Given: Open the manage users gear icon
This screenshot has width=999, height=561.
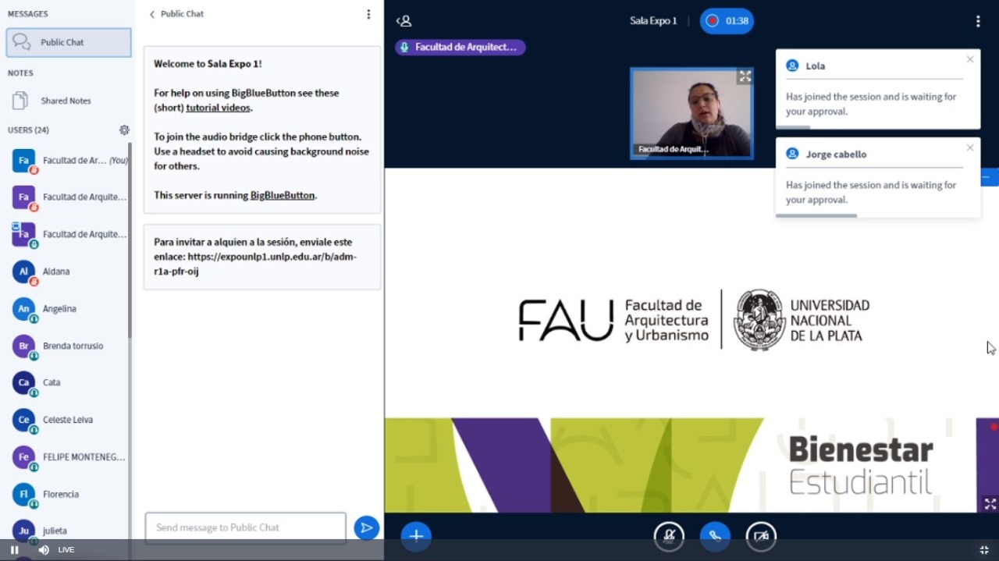Looking at the screenshot, I should click(124, 130).
